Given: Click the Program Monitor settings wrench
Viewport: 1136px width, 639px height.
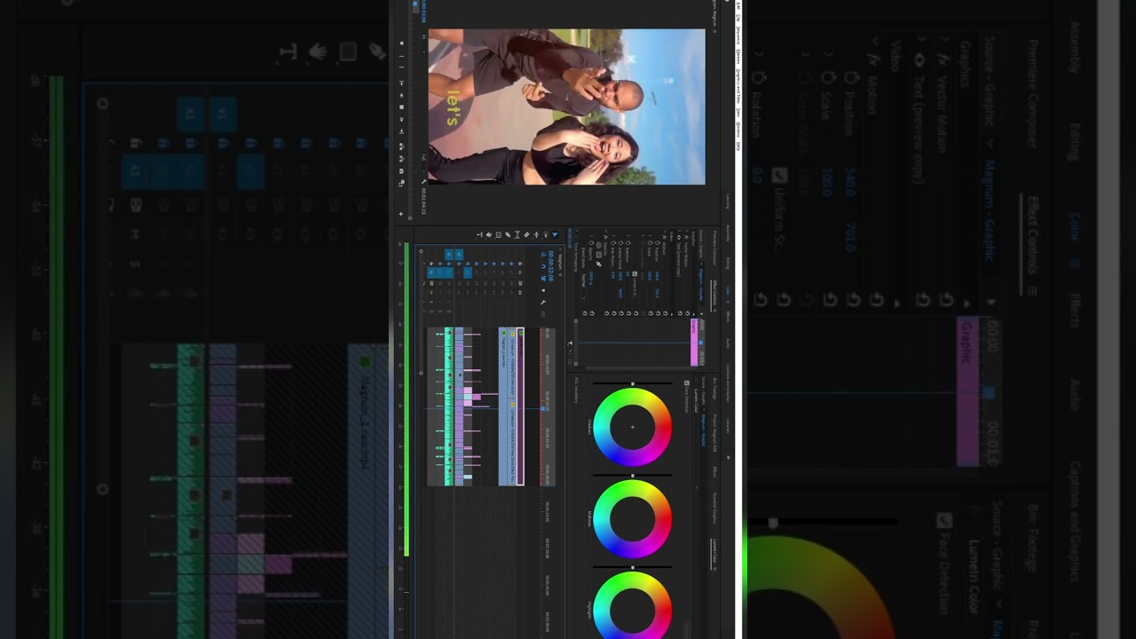Looking at the screenshot, I should pyautogui.click(x=424, y=181).
